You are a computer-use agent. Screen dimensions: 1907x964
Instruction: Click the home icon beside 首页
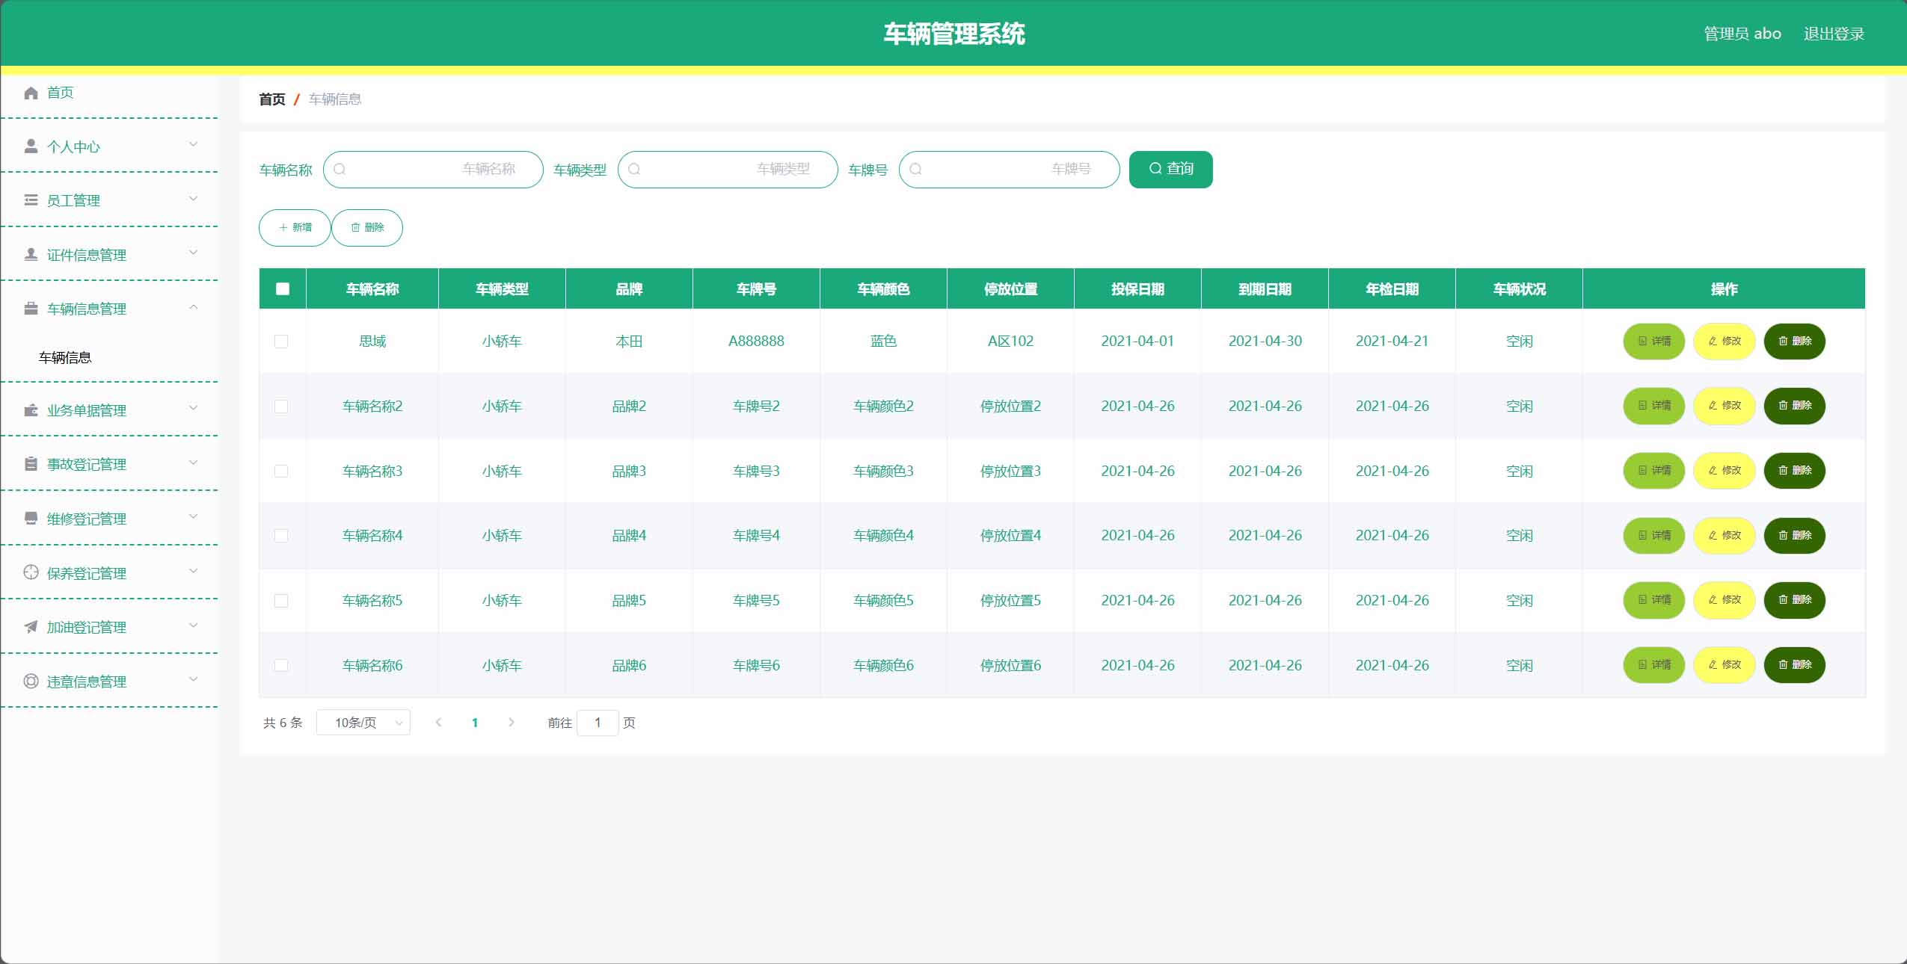coord(31,93)
